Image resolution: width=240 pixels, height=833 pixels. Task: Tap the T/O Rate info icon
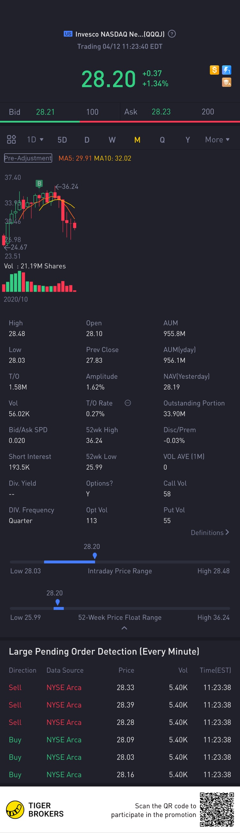tap(128, 403)
